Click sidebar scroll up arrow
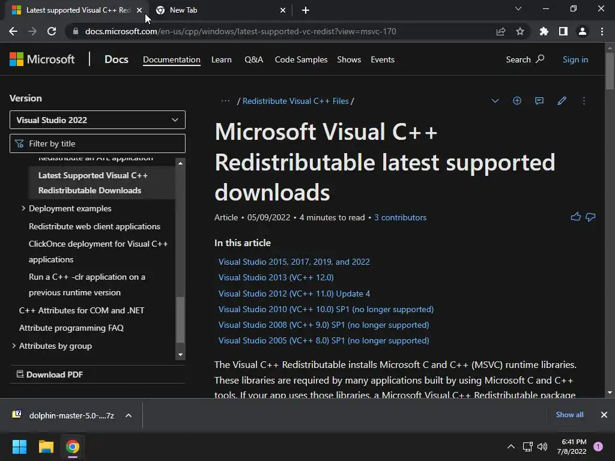The width and height of the screenshot is (615, 461). pyautogui.click(x=180, y=163)
